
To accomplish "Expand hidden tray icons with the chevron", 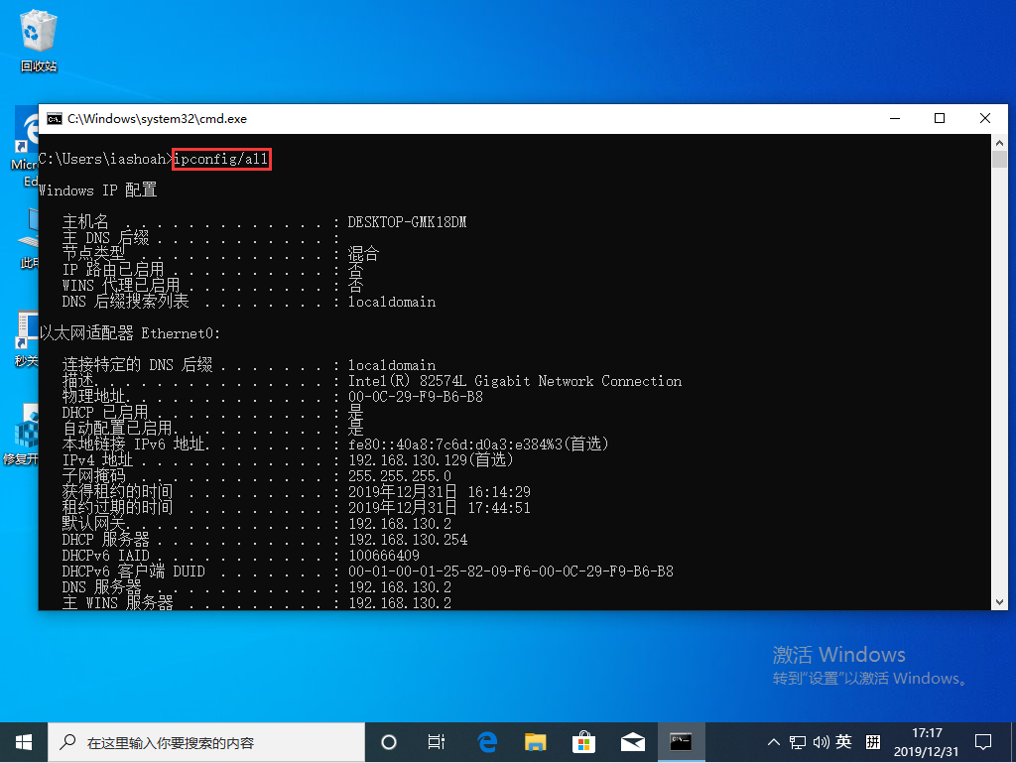I will point(773,742).
